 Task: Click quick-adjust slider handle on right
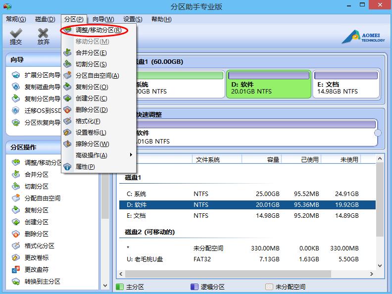coord(378,133)
